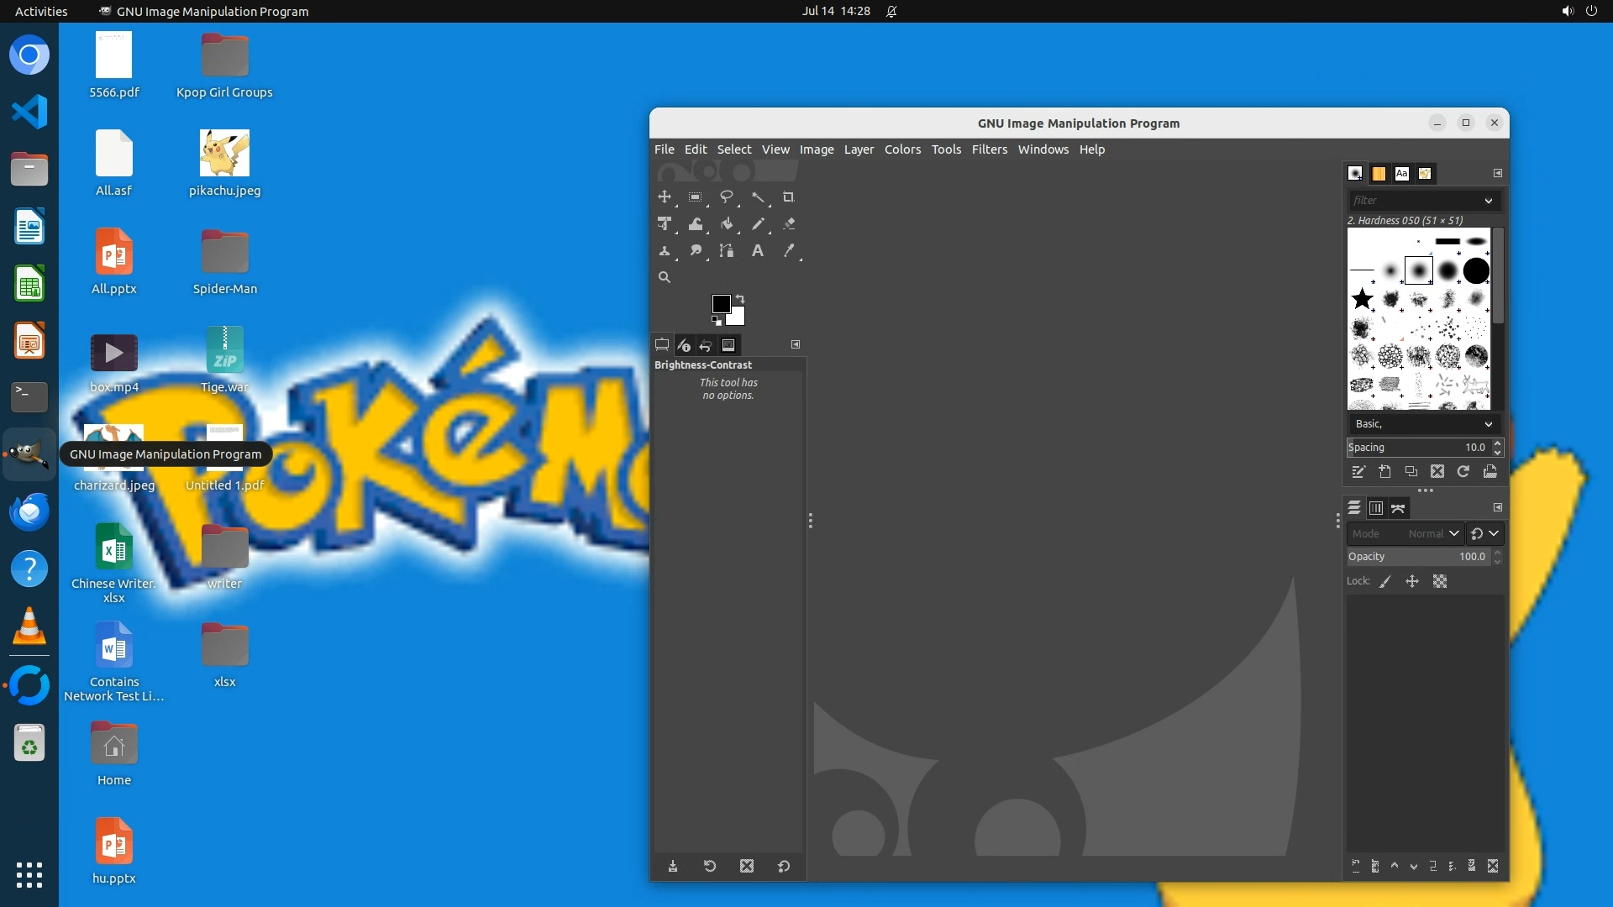Screen dimensions: 1613x907
Task: Toggle lock pixels paintbrush icon
Action: click(x=1385, y=581)
